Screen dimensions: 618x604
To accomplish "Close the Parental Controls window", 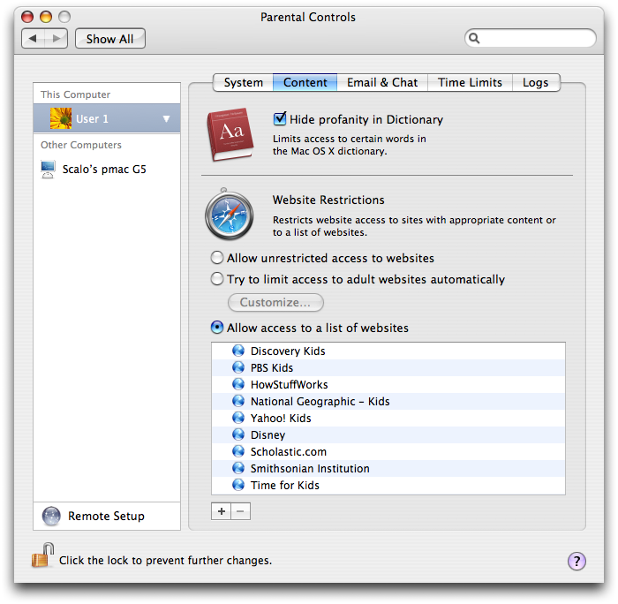I will [27, 17].
